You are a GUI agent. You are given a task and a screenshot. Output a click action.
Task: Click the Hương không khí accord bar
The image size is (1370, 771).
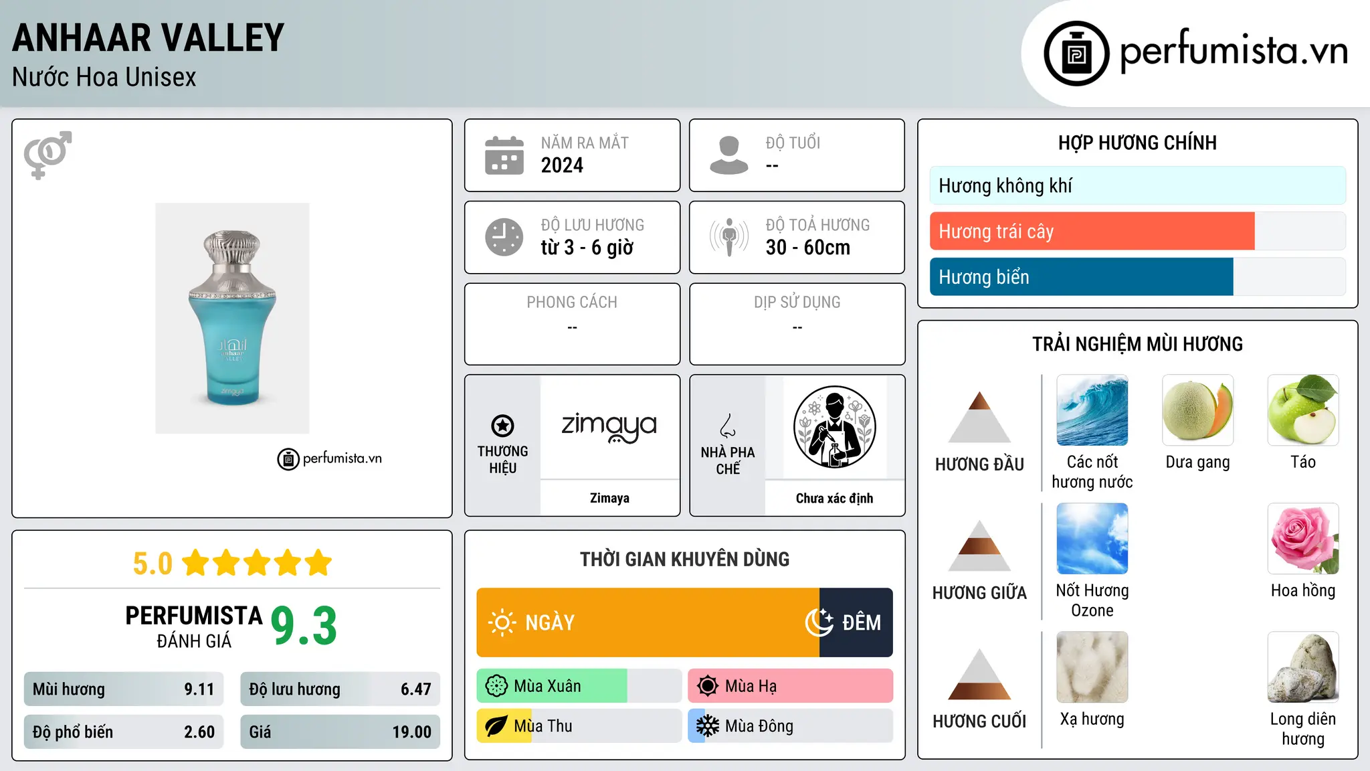(1138, 185)
